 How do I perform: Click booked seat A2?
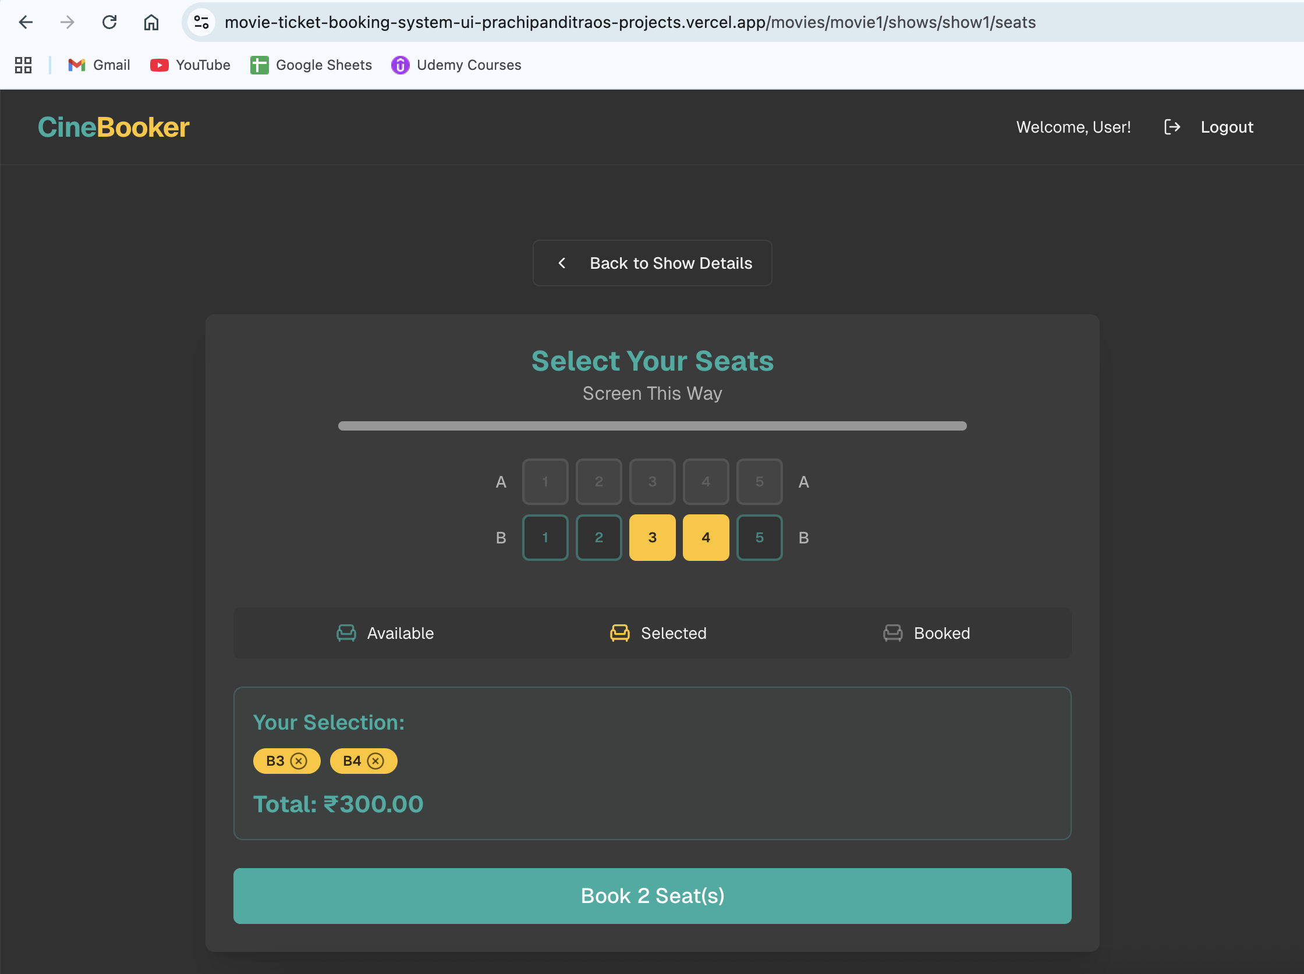pyautogui.click(x=599, y=481)
